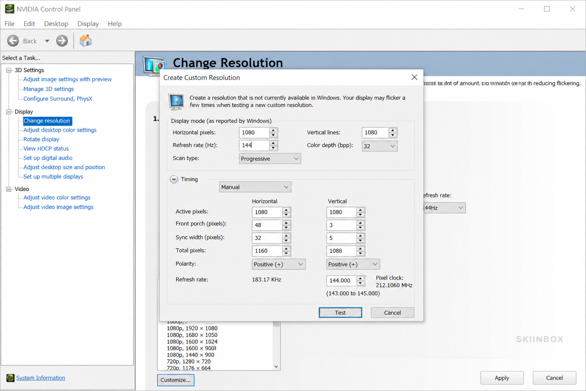Open the Display menu

pyautogui.click(x=88, y=24)
